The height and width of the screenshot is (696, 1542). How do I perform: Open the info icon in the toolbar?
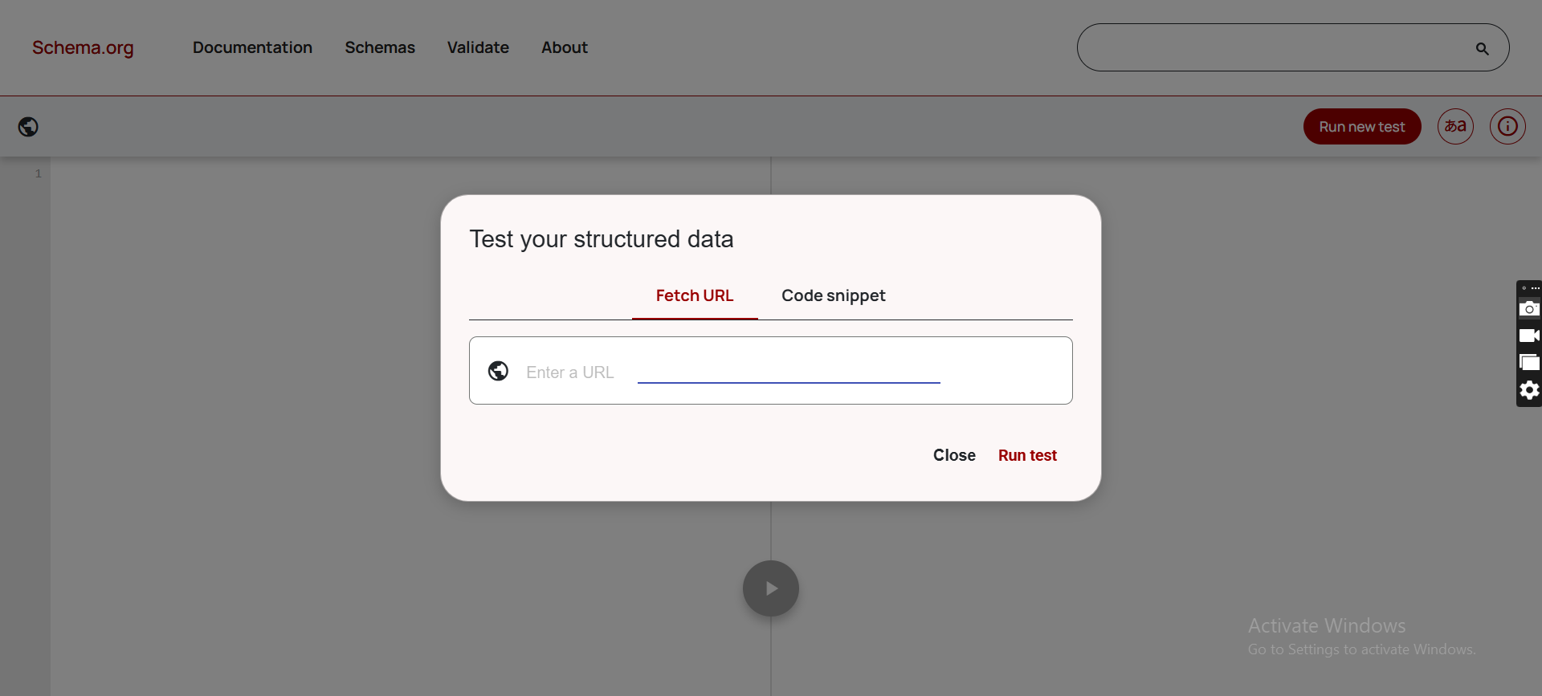pyautogui.click(x=1507, y=127)
